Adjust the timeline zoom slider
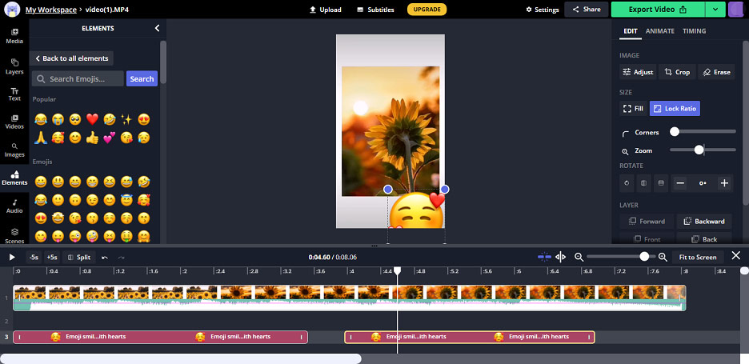Viewport: 749px width, 364px height. (x=620, y=257)
